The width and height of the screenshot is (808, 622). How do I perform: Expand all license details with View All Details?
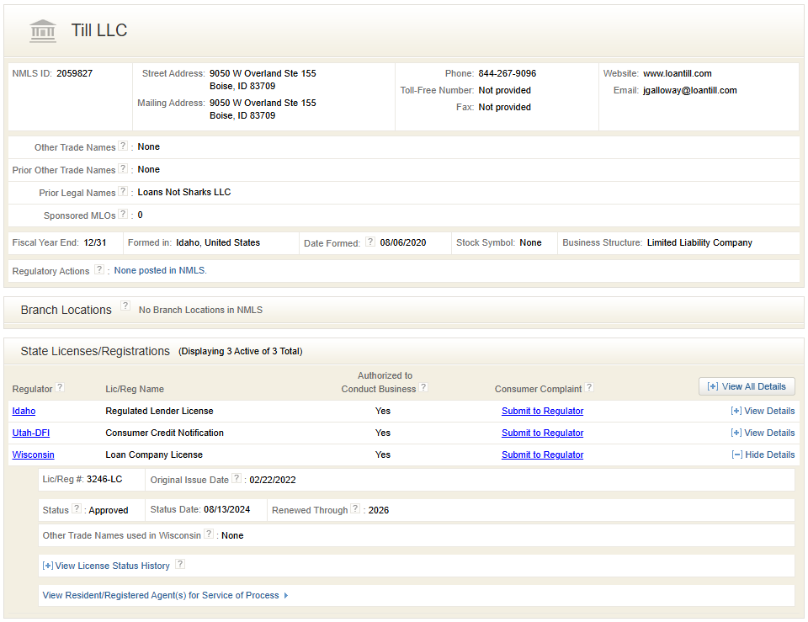747,386
